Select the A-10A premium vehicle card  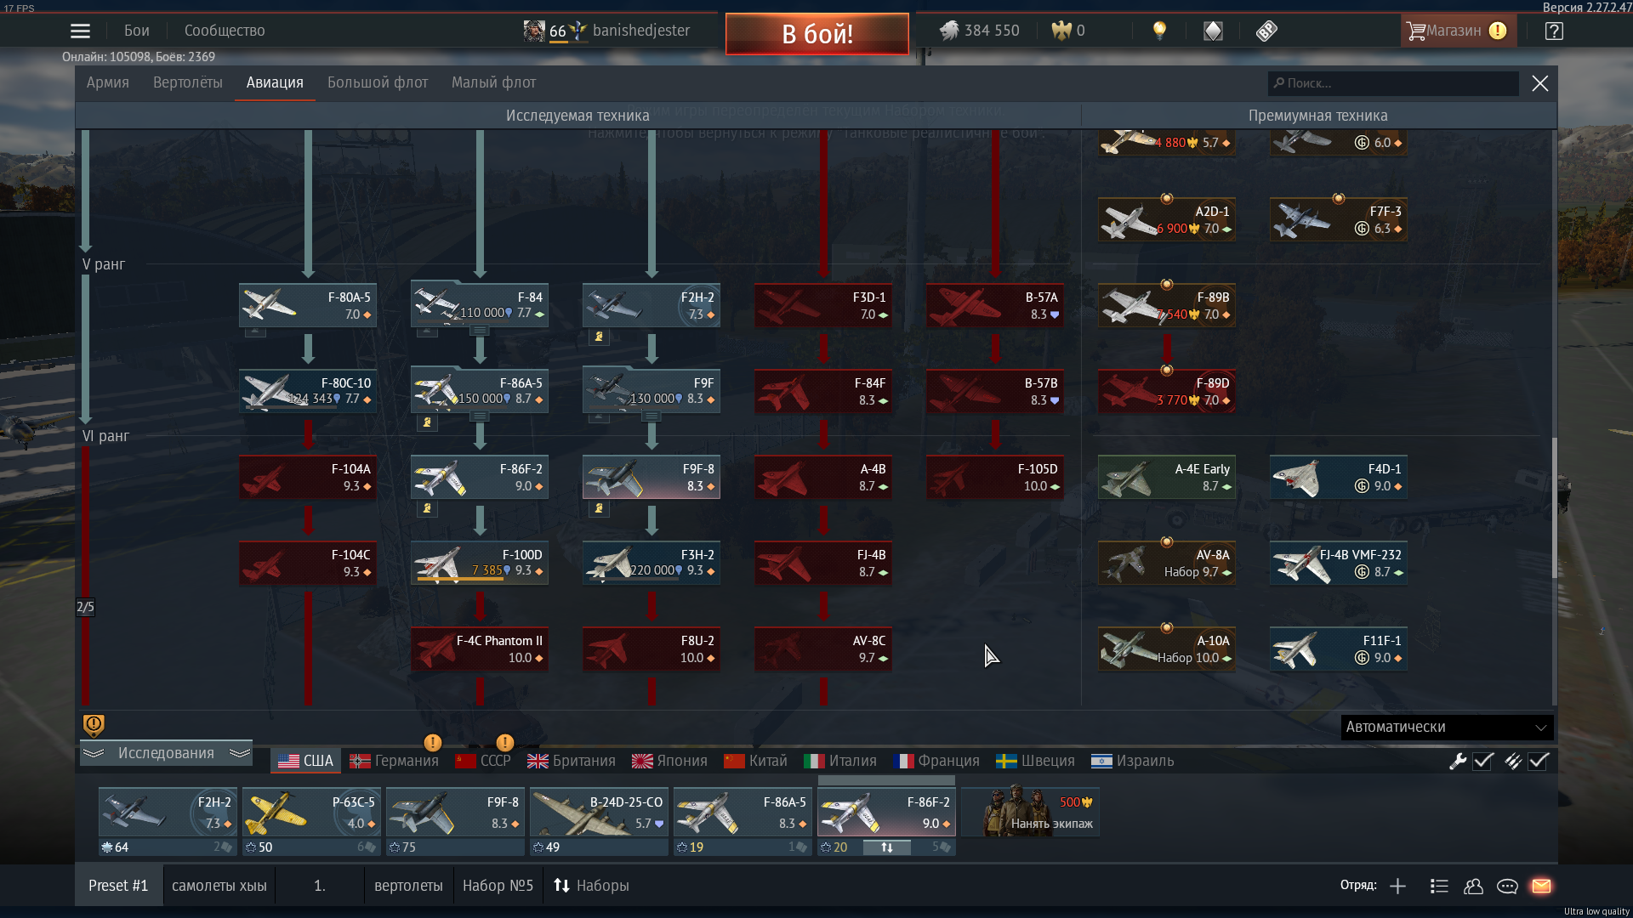(1167, 649)
